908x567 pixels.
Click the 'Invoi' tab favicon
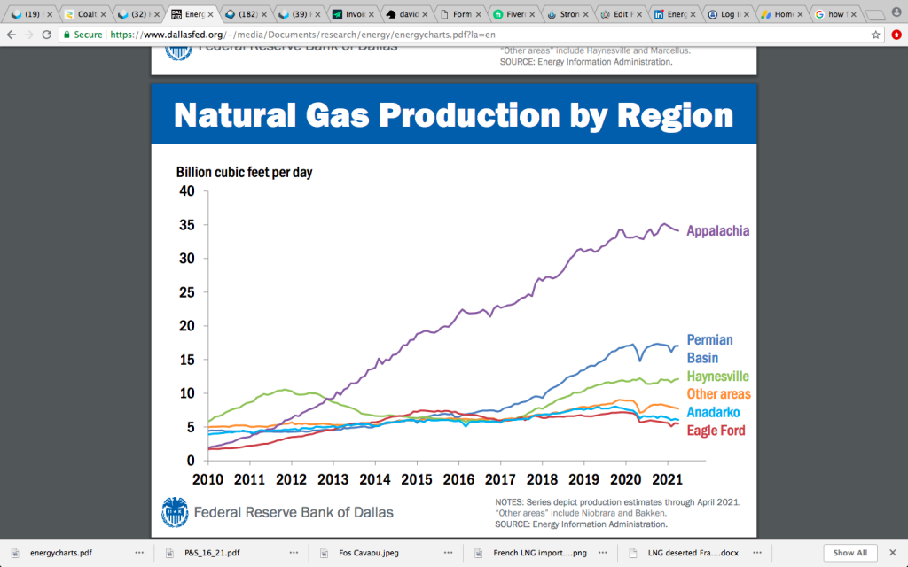337,14
